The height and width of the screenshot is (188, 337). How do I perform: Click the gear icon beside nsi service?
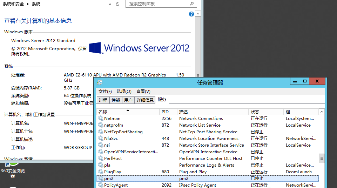point(100,145)
